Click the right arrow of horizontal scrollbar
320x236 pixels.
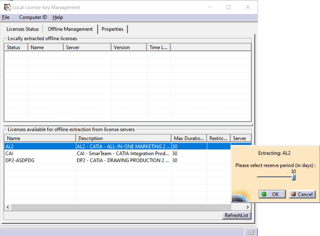pyautogui.click(x=248, y=207)
